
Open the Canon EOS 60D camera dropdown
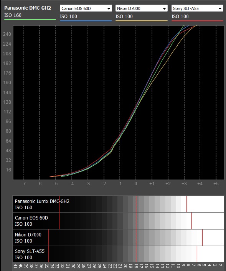point(86,8)
